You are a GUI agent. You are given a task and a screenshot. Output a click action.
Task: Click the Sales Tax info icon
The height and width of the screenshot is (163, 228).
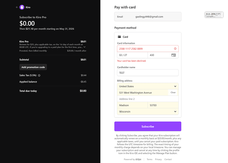(x=39, y=75)
